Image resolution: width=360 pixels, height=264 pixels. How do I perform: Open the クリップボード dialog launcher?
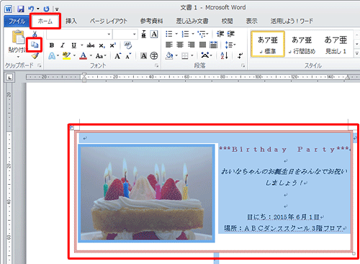pyautogui.click(x=40, y=65)
